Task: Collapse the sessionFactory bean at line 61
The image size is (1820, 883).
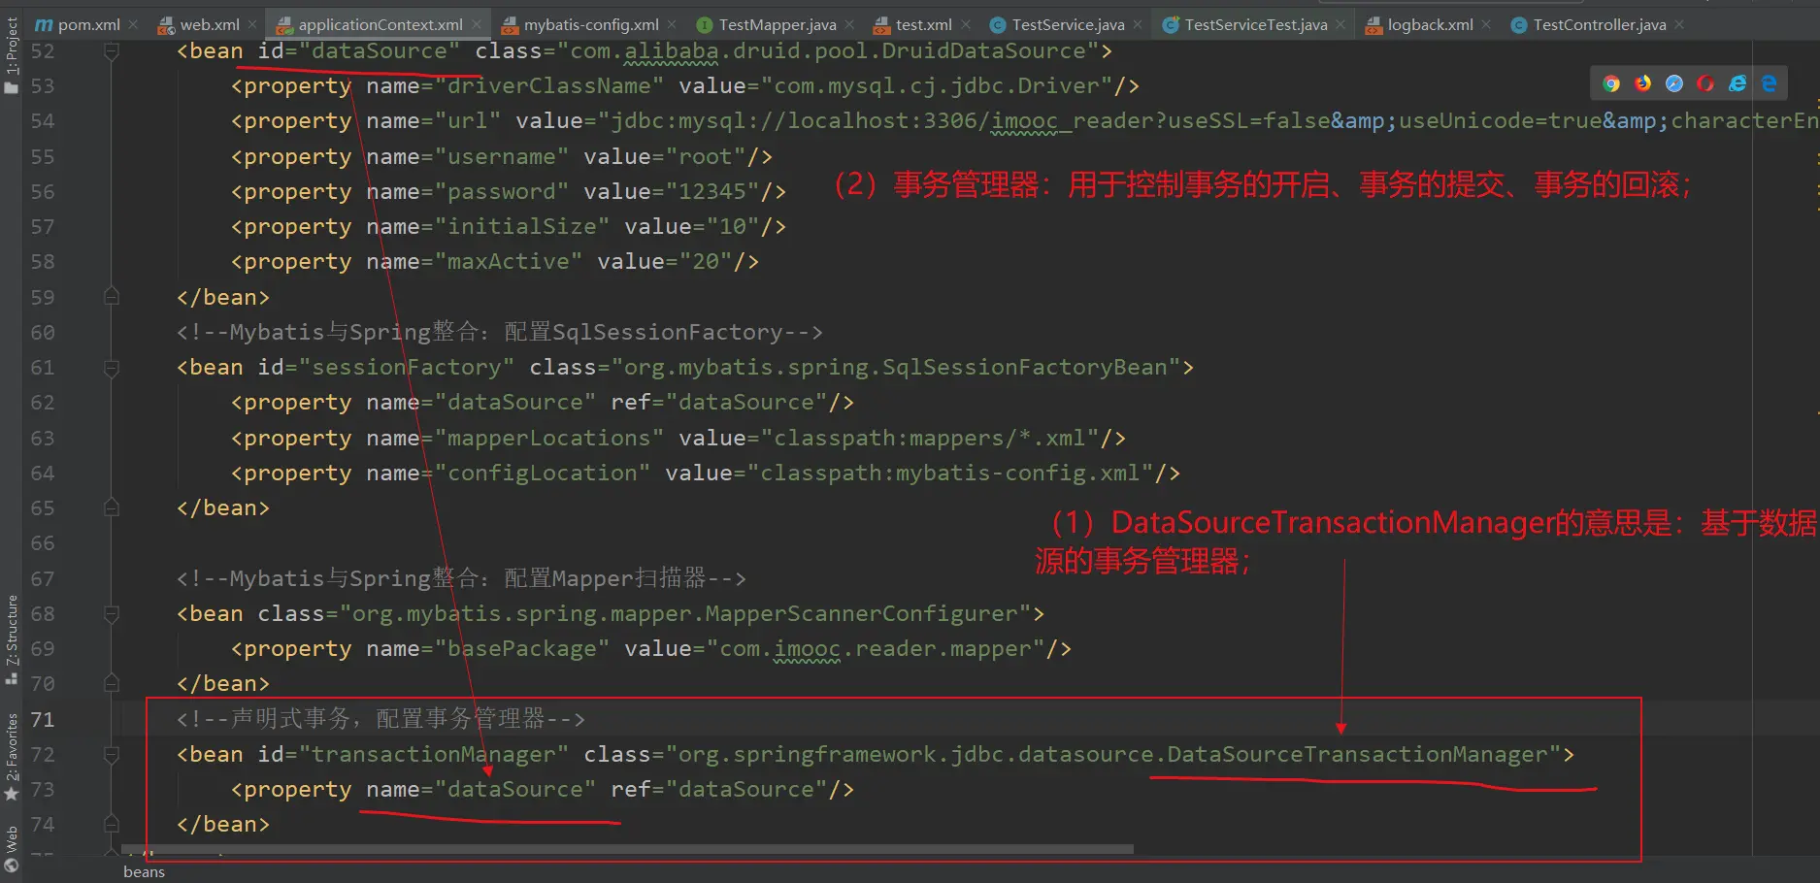Action: (112, 368)
